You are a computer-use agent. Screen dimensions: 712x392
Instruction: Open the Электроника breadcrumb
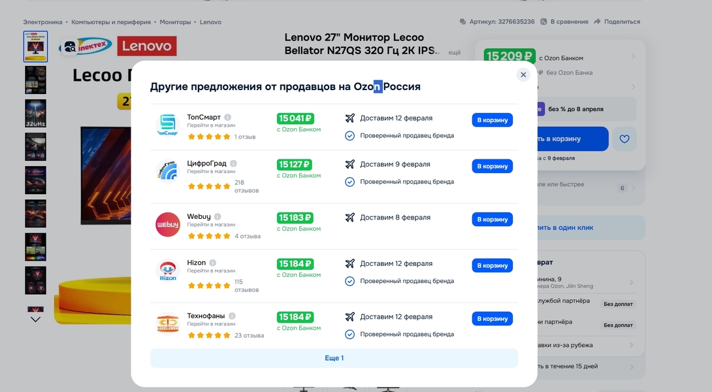click(x=42, y=22)
